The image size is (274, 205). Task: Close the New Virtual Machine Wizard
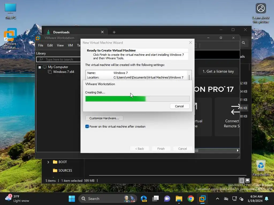coord(191,42)
